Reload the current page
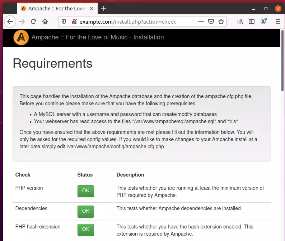The height and width of the screenshot is (241, 285). pyautogui.click(x=33, y=21)
